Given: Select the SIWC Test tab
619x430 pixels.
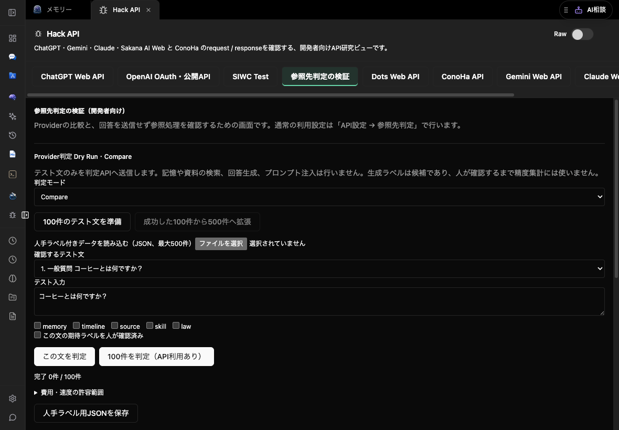Looking at the screenshot, I should [x=250, y=77].
